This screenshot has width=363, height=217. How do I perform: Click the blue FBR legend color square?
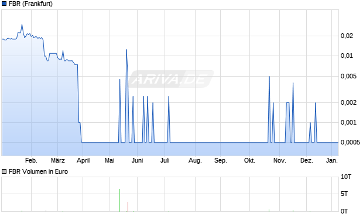(4, 4)
